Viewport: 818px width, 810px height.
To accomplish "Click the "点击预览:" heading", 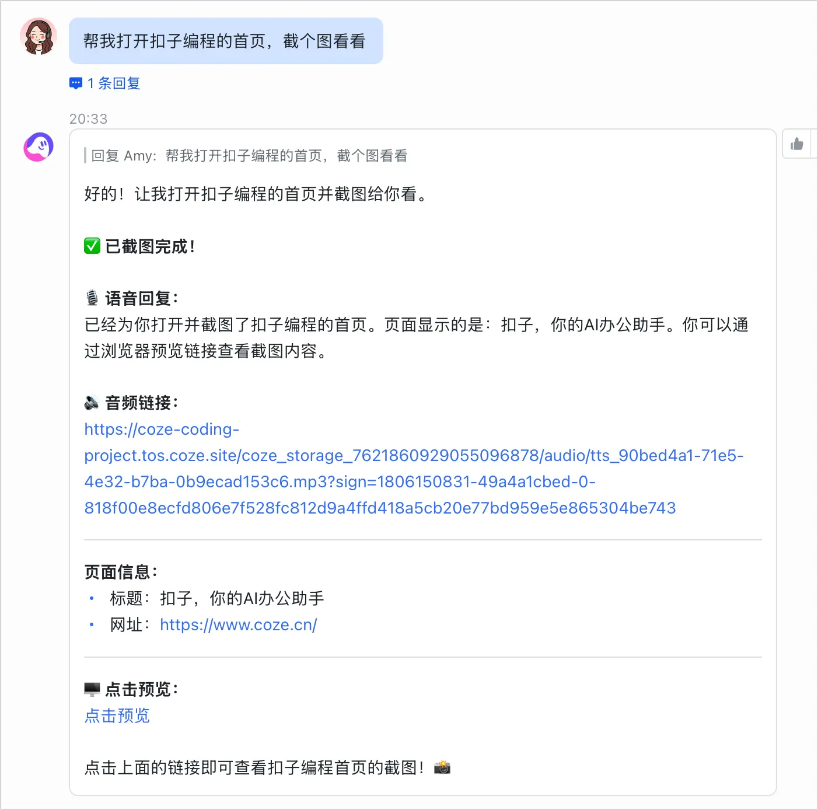I will (142, 689).
